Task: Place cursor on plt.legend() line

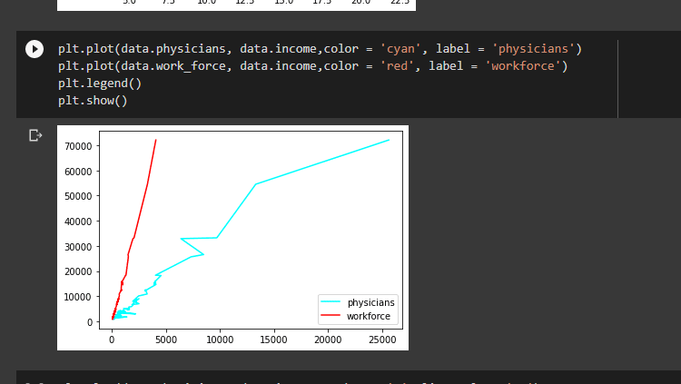Action: pos(100,84)
